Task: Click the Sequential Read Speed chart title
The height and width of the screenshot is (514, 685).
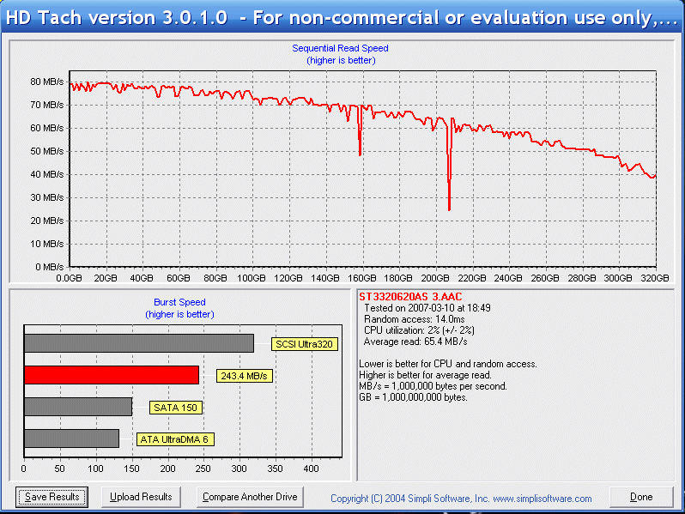Action: (x=340, y=49)
